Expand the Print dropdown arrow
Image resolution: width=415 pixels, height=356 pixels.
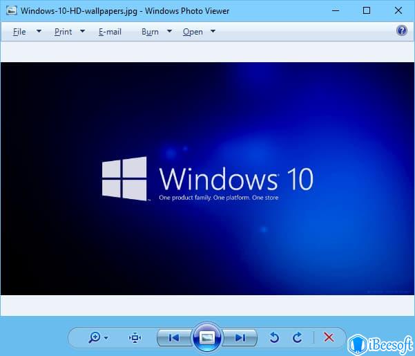click(83, 31)
